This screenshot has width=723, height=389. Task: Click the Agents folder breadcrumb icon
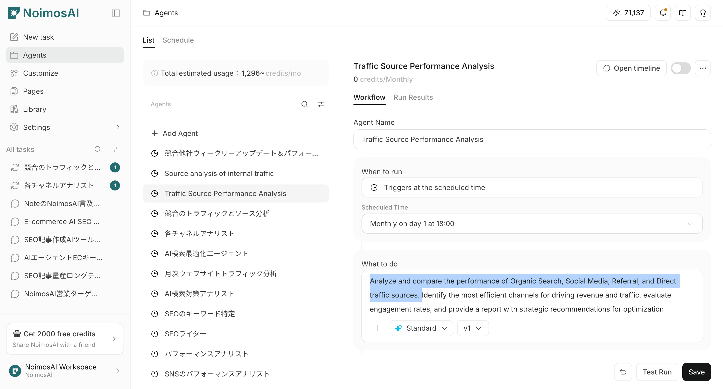pos(147,13)
